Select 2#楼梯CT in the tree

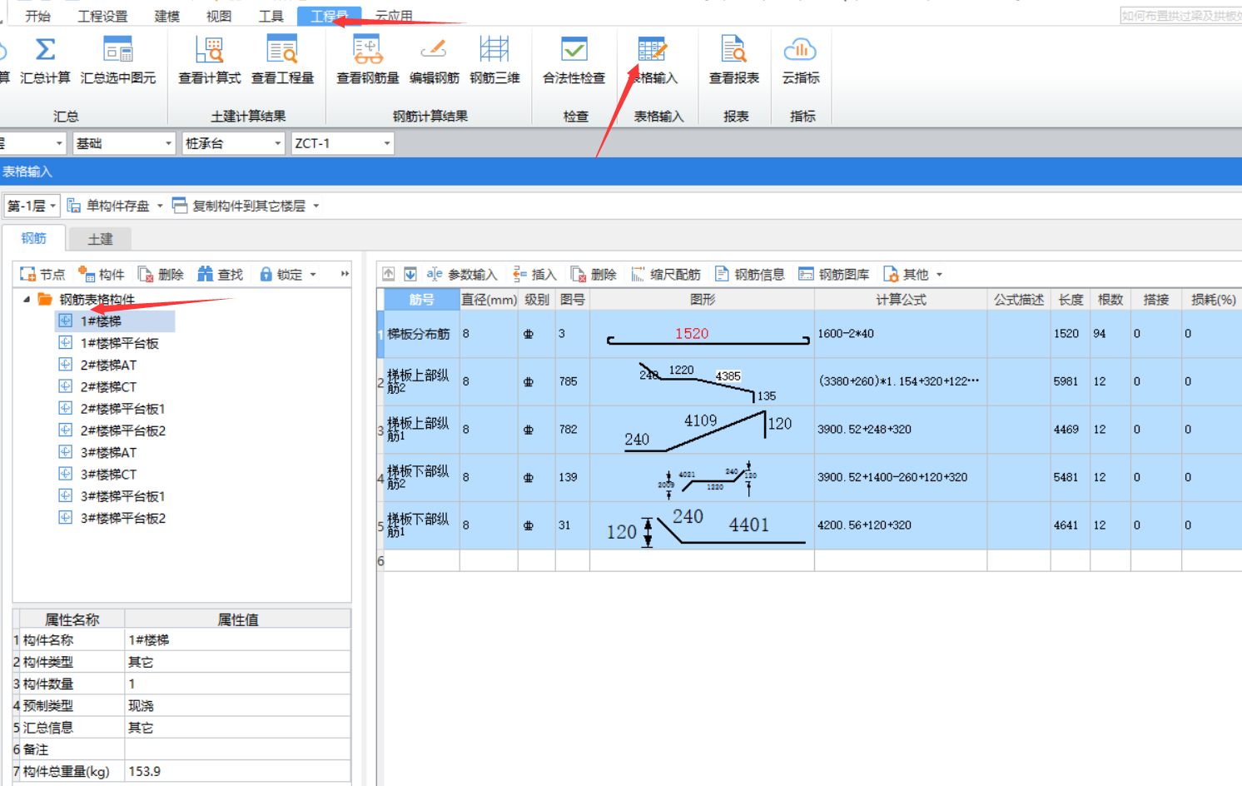click(108, 386)
